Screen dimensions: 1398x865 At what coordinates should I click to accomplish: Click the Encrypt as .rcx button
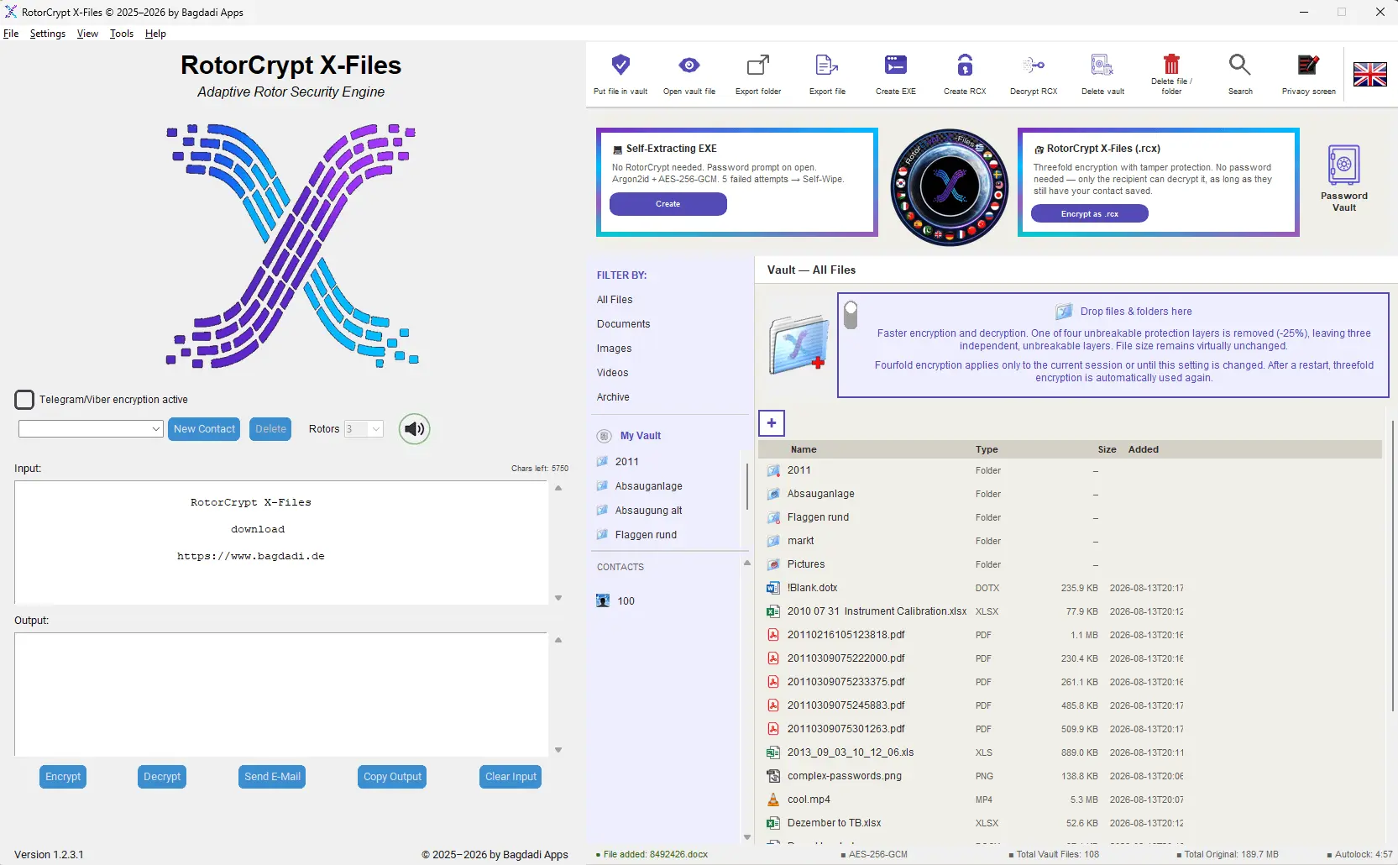1089,214
